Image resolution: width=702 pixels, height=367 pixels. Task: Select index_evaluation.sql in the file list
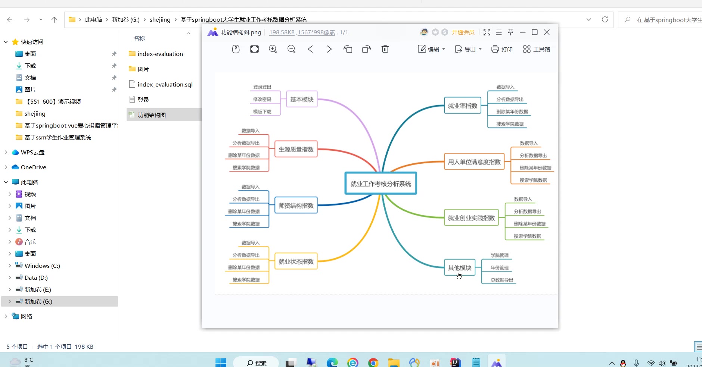click(165, 85)
